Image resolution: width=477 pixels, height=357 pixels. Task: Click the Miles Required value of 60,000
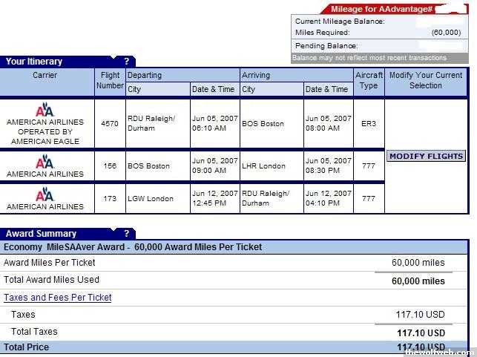(x=445, y=33)
